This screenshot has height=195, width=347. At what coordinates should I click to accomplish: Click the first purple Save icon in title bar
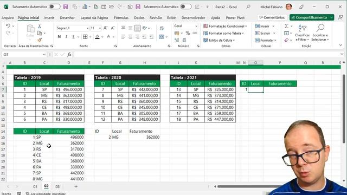pos(66,6)
